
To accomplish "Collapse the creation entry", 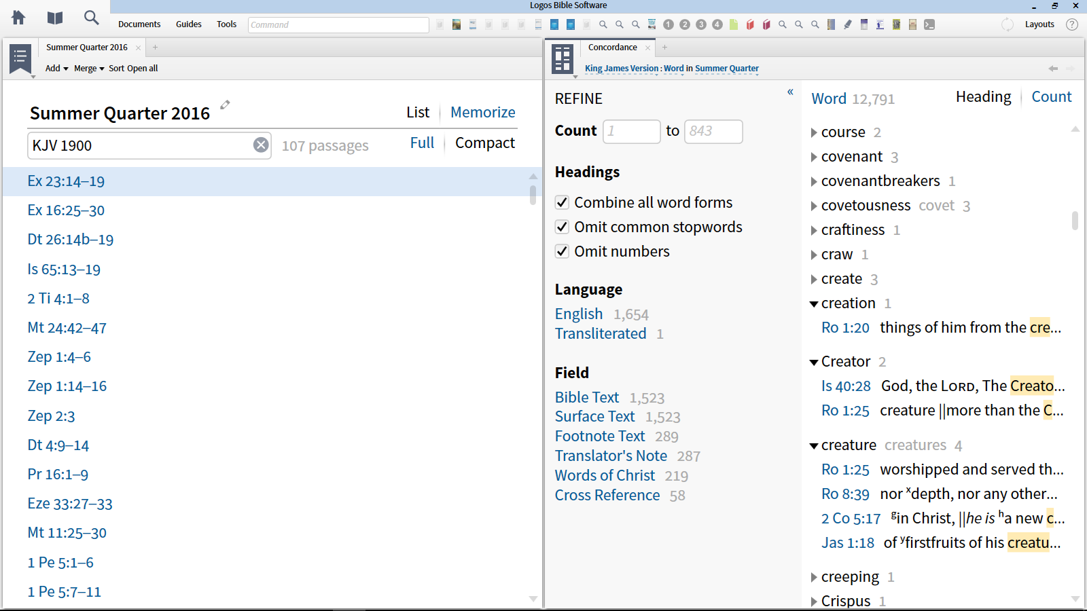I will [814, 303].
